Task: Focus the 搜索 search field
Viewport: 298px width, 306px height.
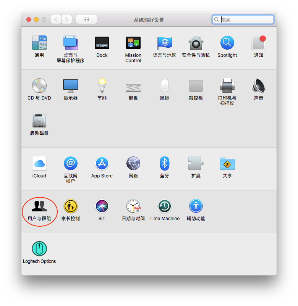Action: [x=243, y=19]
